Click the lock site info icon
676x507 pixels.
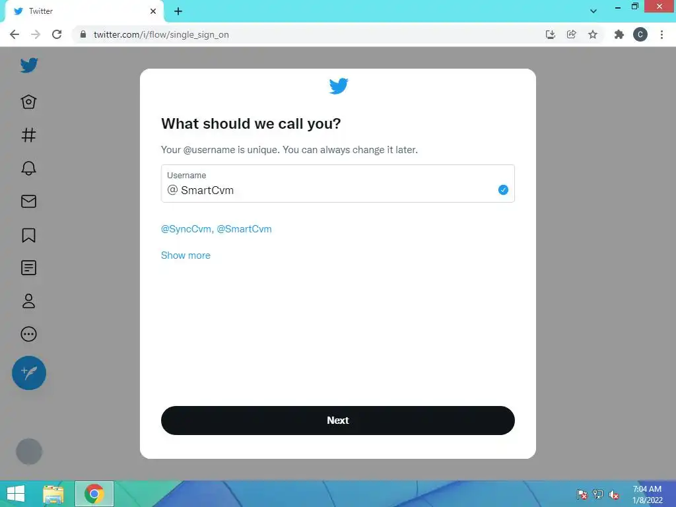83,34
